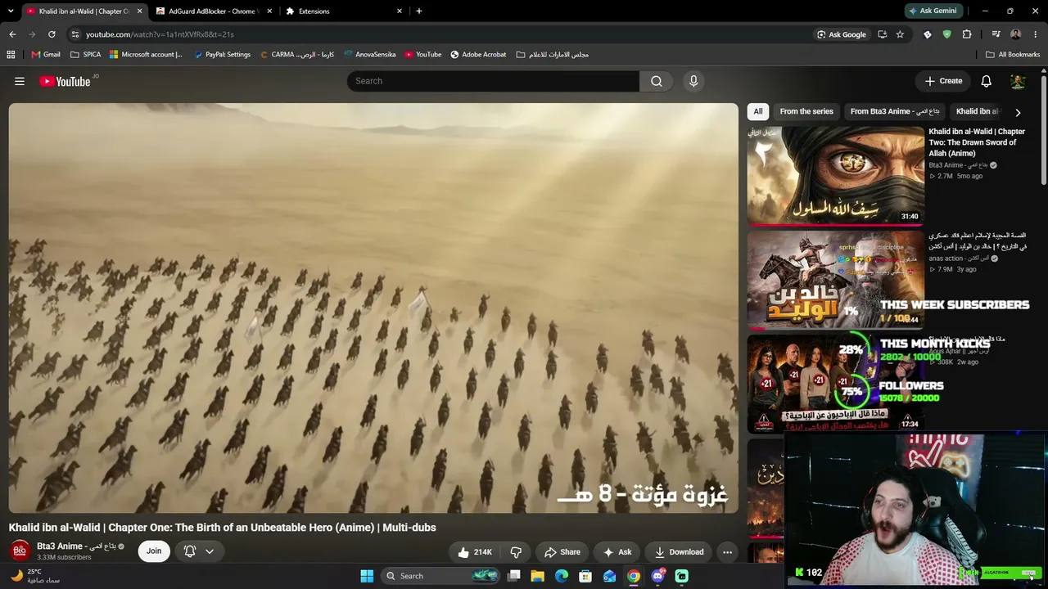This screenshot has width=1048, height=589.
Task: Open more actions three-dot menu under video
Action: 727,552
